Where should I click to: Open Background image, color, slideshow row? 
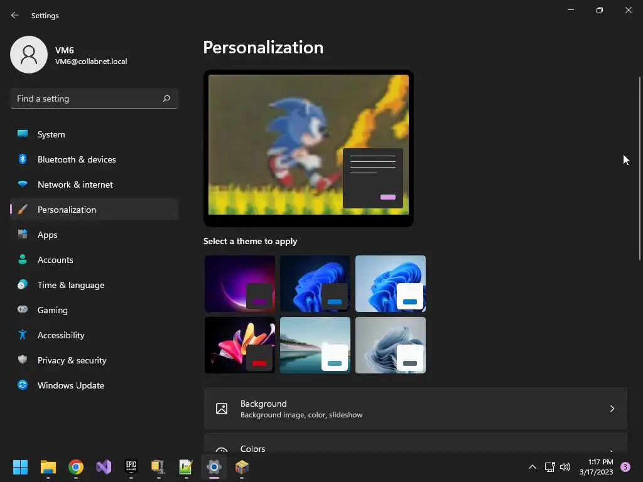pos(416,409)
